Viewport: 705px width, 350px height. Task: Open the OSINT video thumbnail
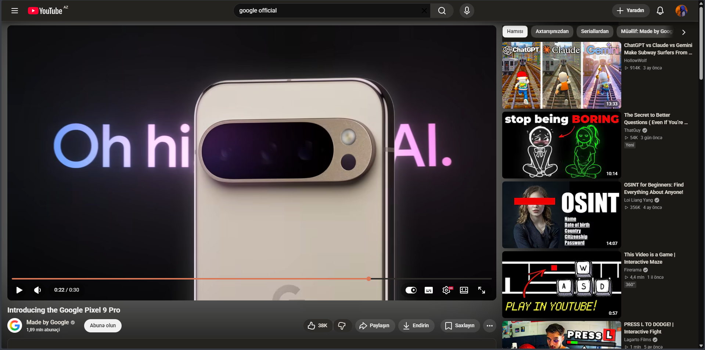coord(562,215)
